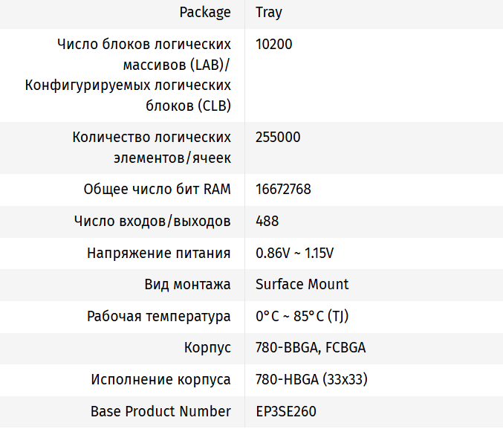Click the 'Рабочая температура' label

[158, 317]
